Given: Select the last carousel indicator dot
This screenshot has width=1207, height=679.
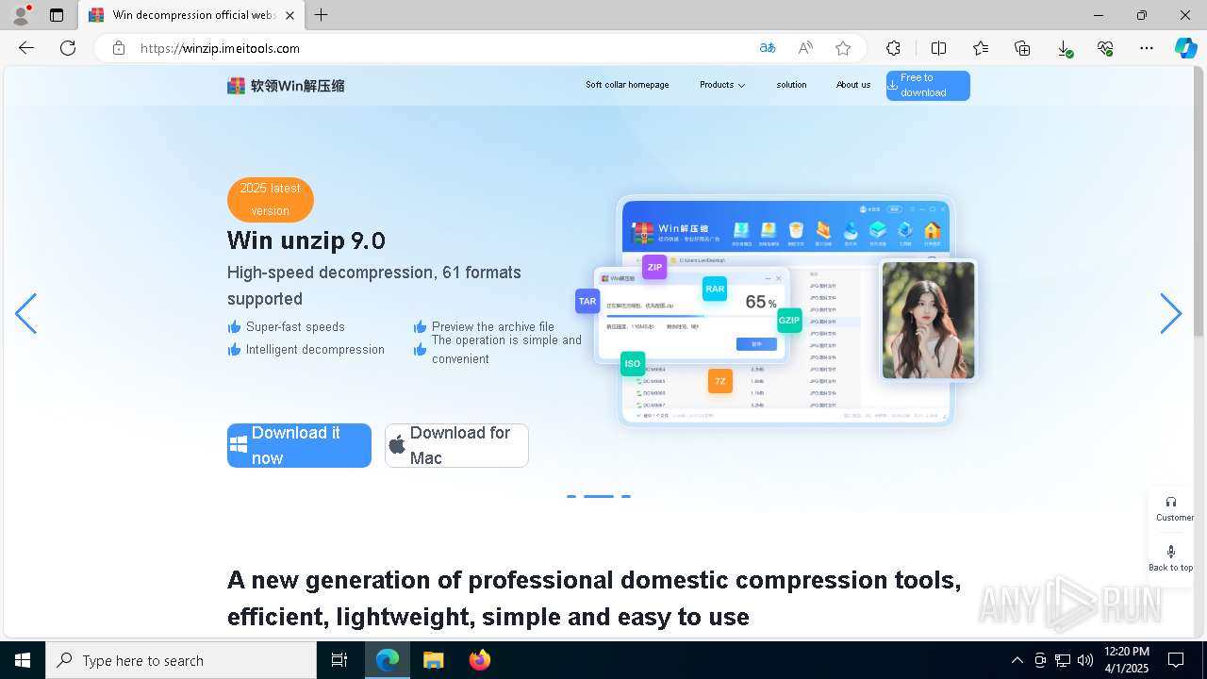Looking at the screenshot, I should 626,496.
